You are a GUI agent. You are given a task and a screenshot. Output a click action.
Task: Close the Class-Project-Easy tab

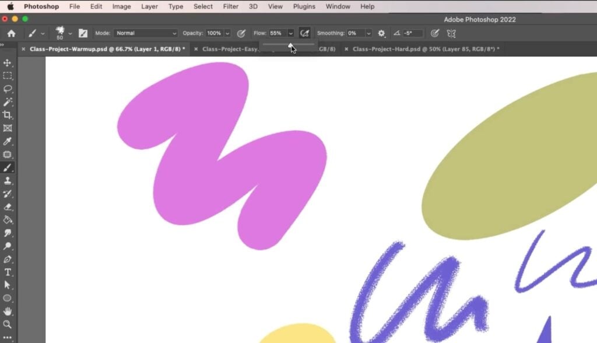196,49
